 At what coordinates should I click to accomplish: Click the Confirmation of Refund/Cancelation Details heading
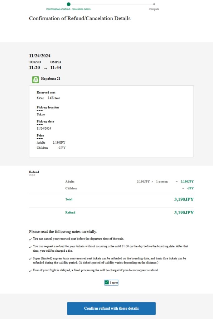click(80, 18)
